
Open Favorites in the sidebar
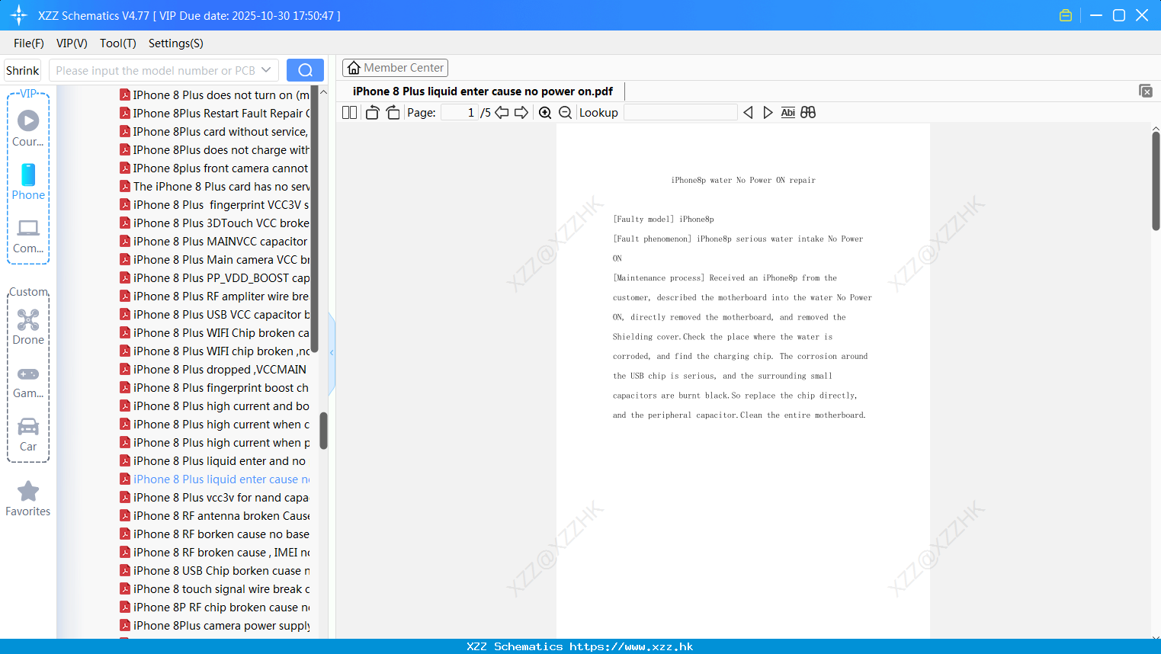28,499
